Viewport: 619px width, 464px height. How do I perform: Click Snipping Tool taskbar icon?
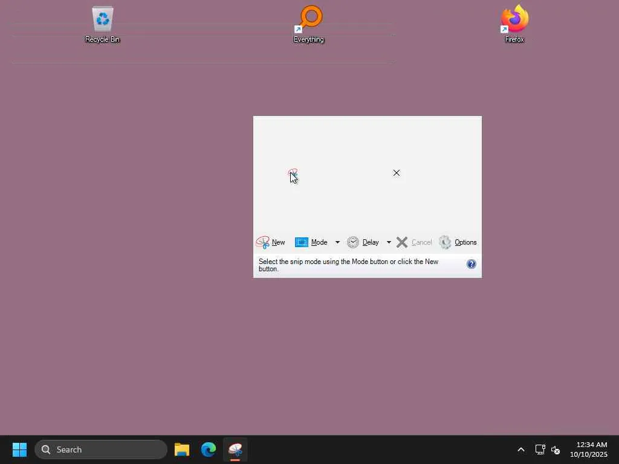[x=235, y=449]
